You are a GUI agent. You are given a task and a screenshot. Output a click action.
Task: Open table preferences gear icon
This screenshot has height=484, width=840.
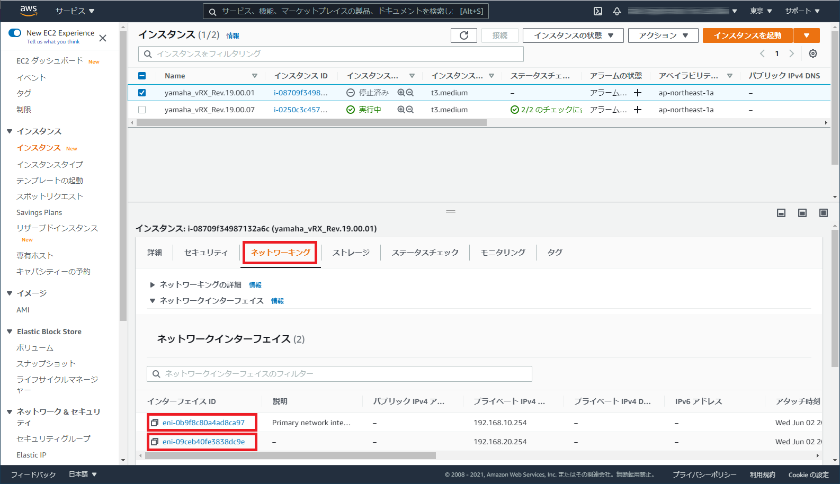[x=813, y=53]
